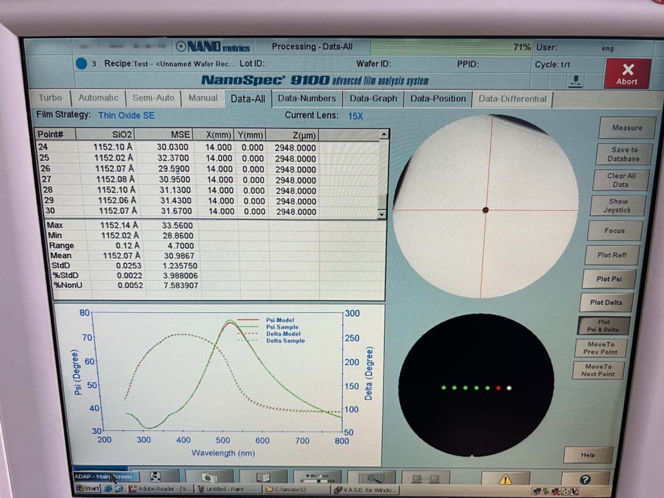This screenshot has width=664, height=498.
Task: Click the 15X current lens value
Action: (355, 116)
